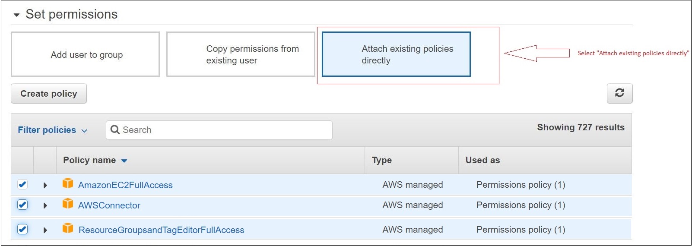The height and width of the screenshot is (246, 692).
Task: Expand the AmazonEC2FullAccess policy row details
Action: [45, 185]
